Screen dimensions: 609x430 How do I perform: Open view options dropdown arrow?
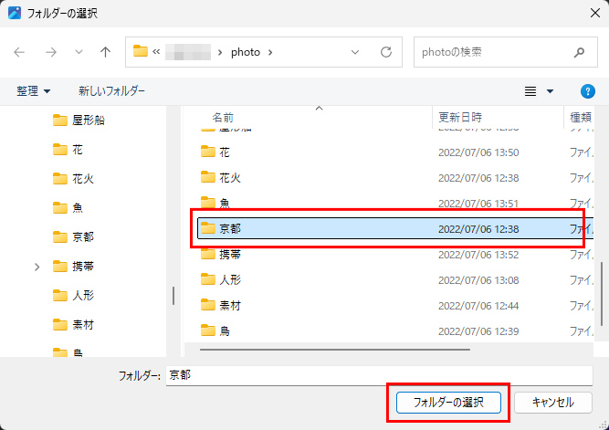[550, 91]
